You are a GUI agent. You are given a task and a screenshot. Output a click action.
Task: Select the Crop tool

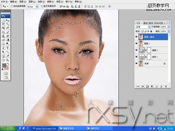pyautogui.click(x=3, y=28)
